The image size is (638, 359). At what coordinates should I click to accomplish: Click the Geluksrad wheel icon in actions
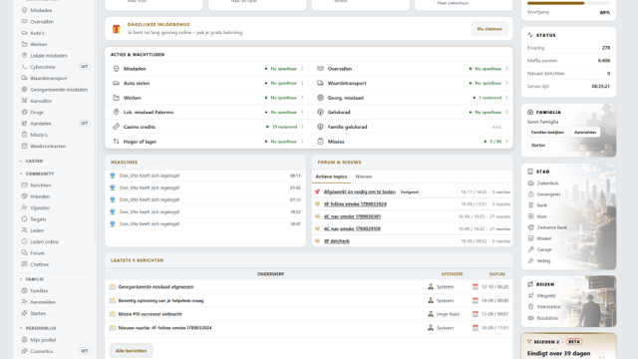pyautogui.click(x=320, y=112)
